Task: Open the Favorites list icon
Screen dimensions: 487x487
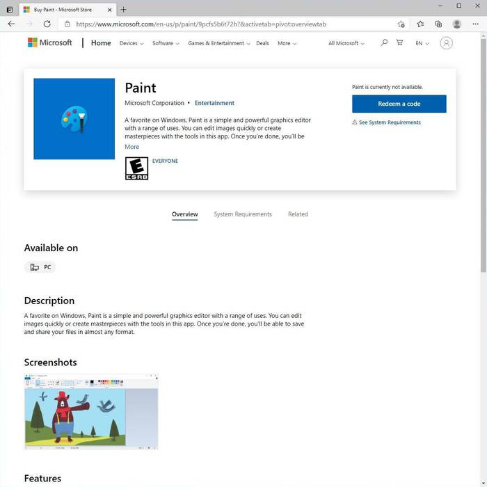Action: coord(420,24)
